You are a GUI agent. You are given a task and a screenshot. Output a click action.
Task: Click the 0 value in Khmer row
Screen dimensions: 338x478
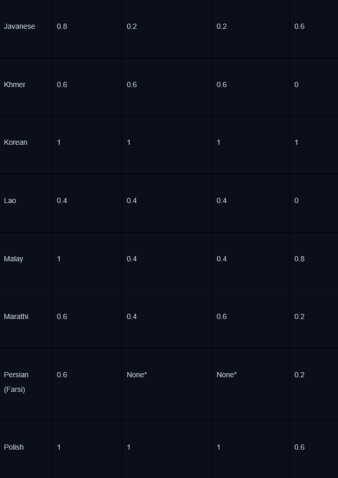297,84
